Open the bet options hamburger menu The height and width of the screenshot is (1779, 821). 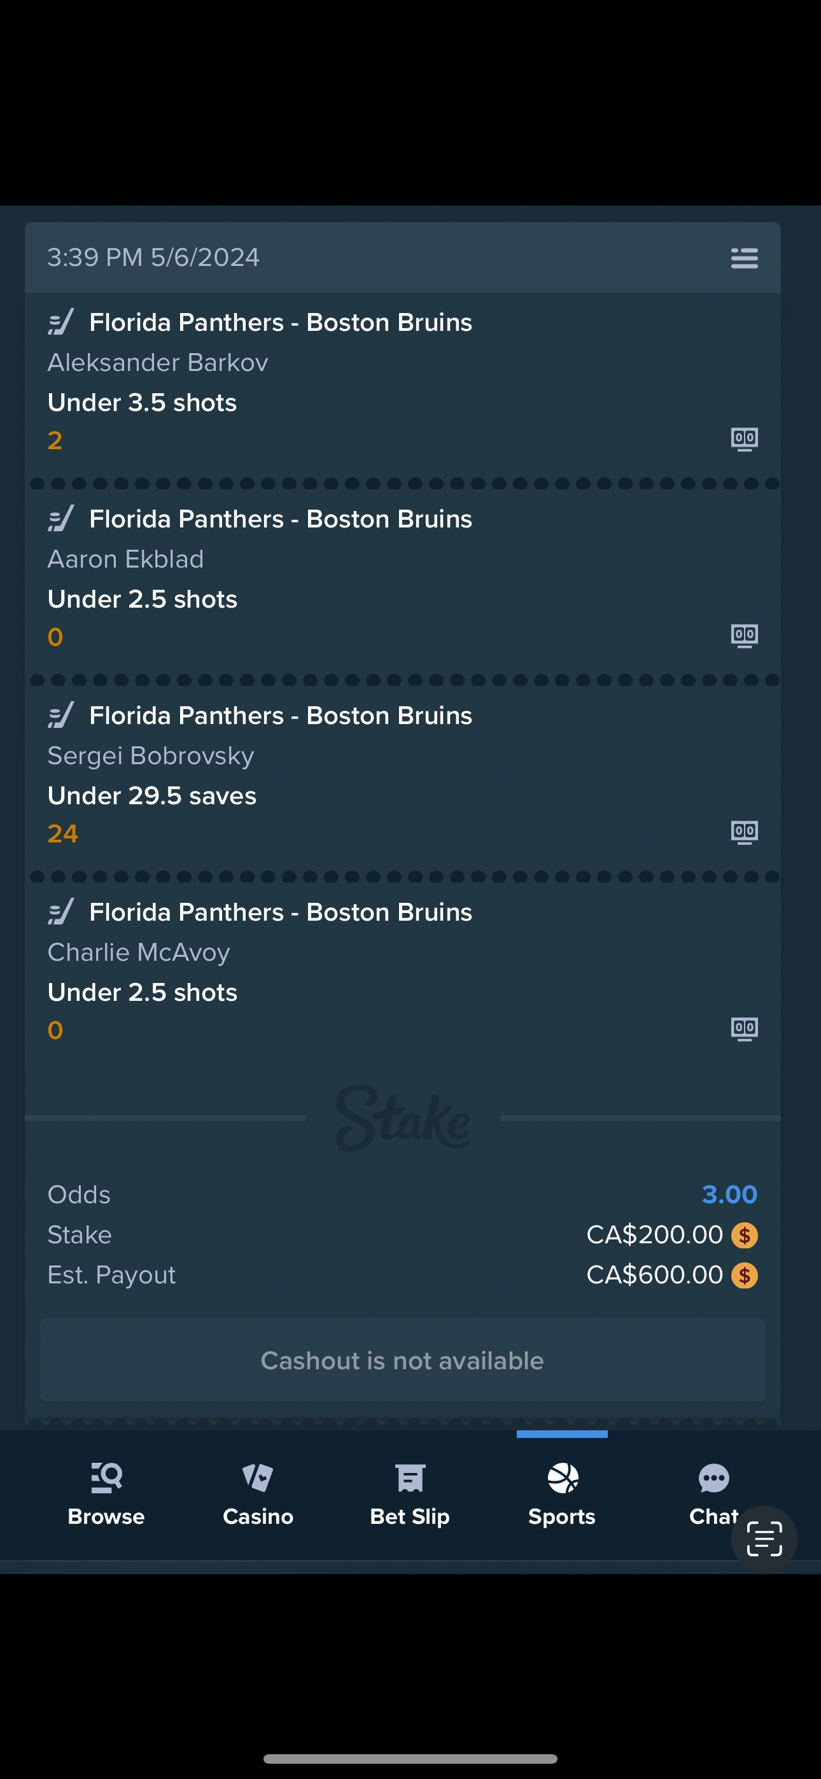(744, 258)
